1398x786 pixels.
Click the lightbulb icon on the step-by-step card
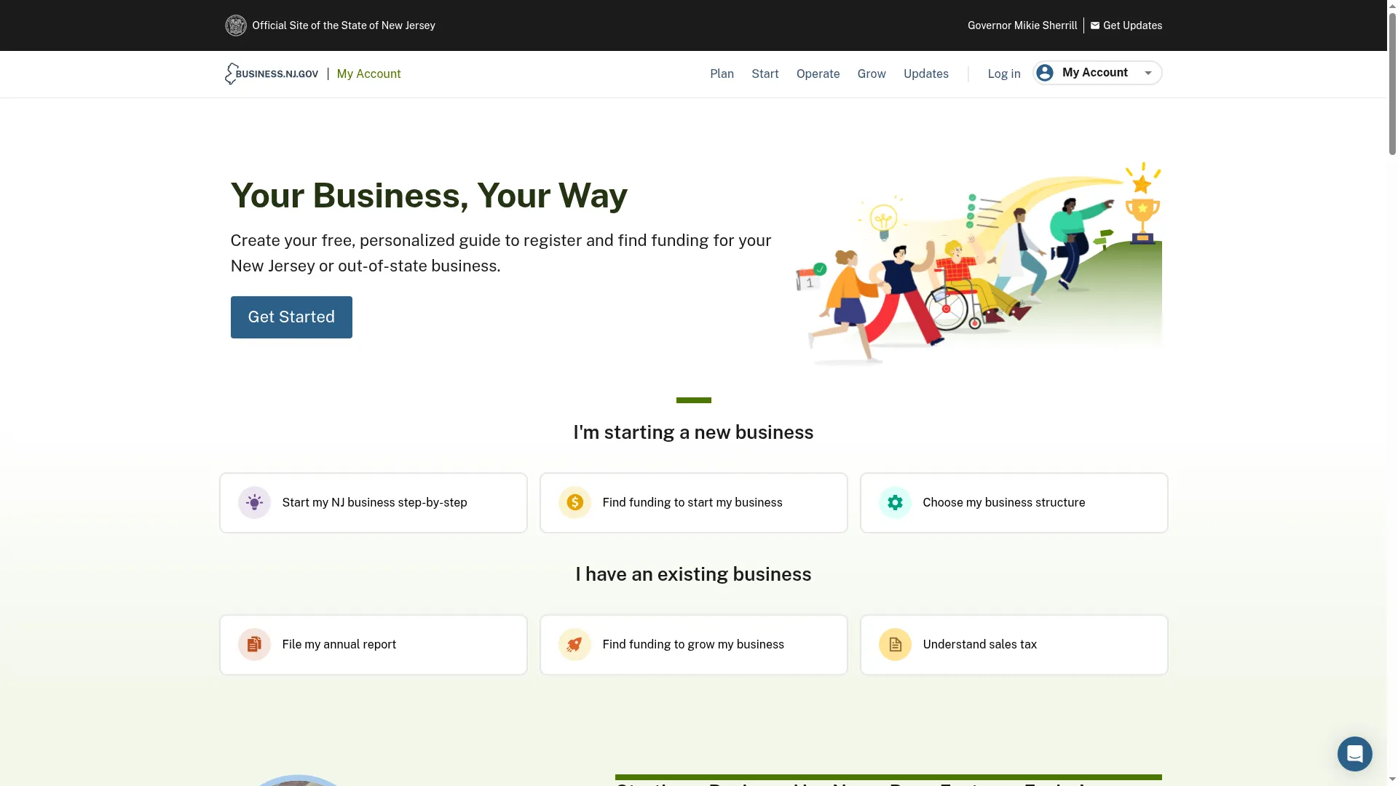point(254,503)
